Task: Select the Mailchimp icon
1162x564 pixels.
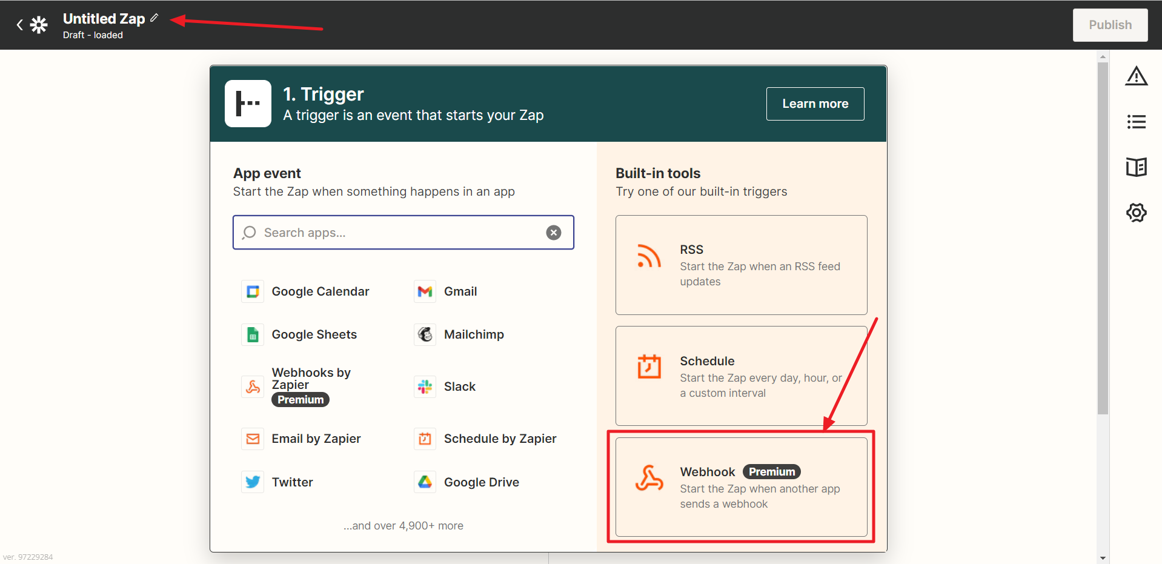Action: point(425,334)
